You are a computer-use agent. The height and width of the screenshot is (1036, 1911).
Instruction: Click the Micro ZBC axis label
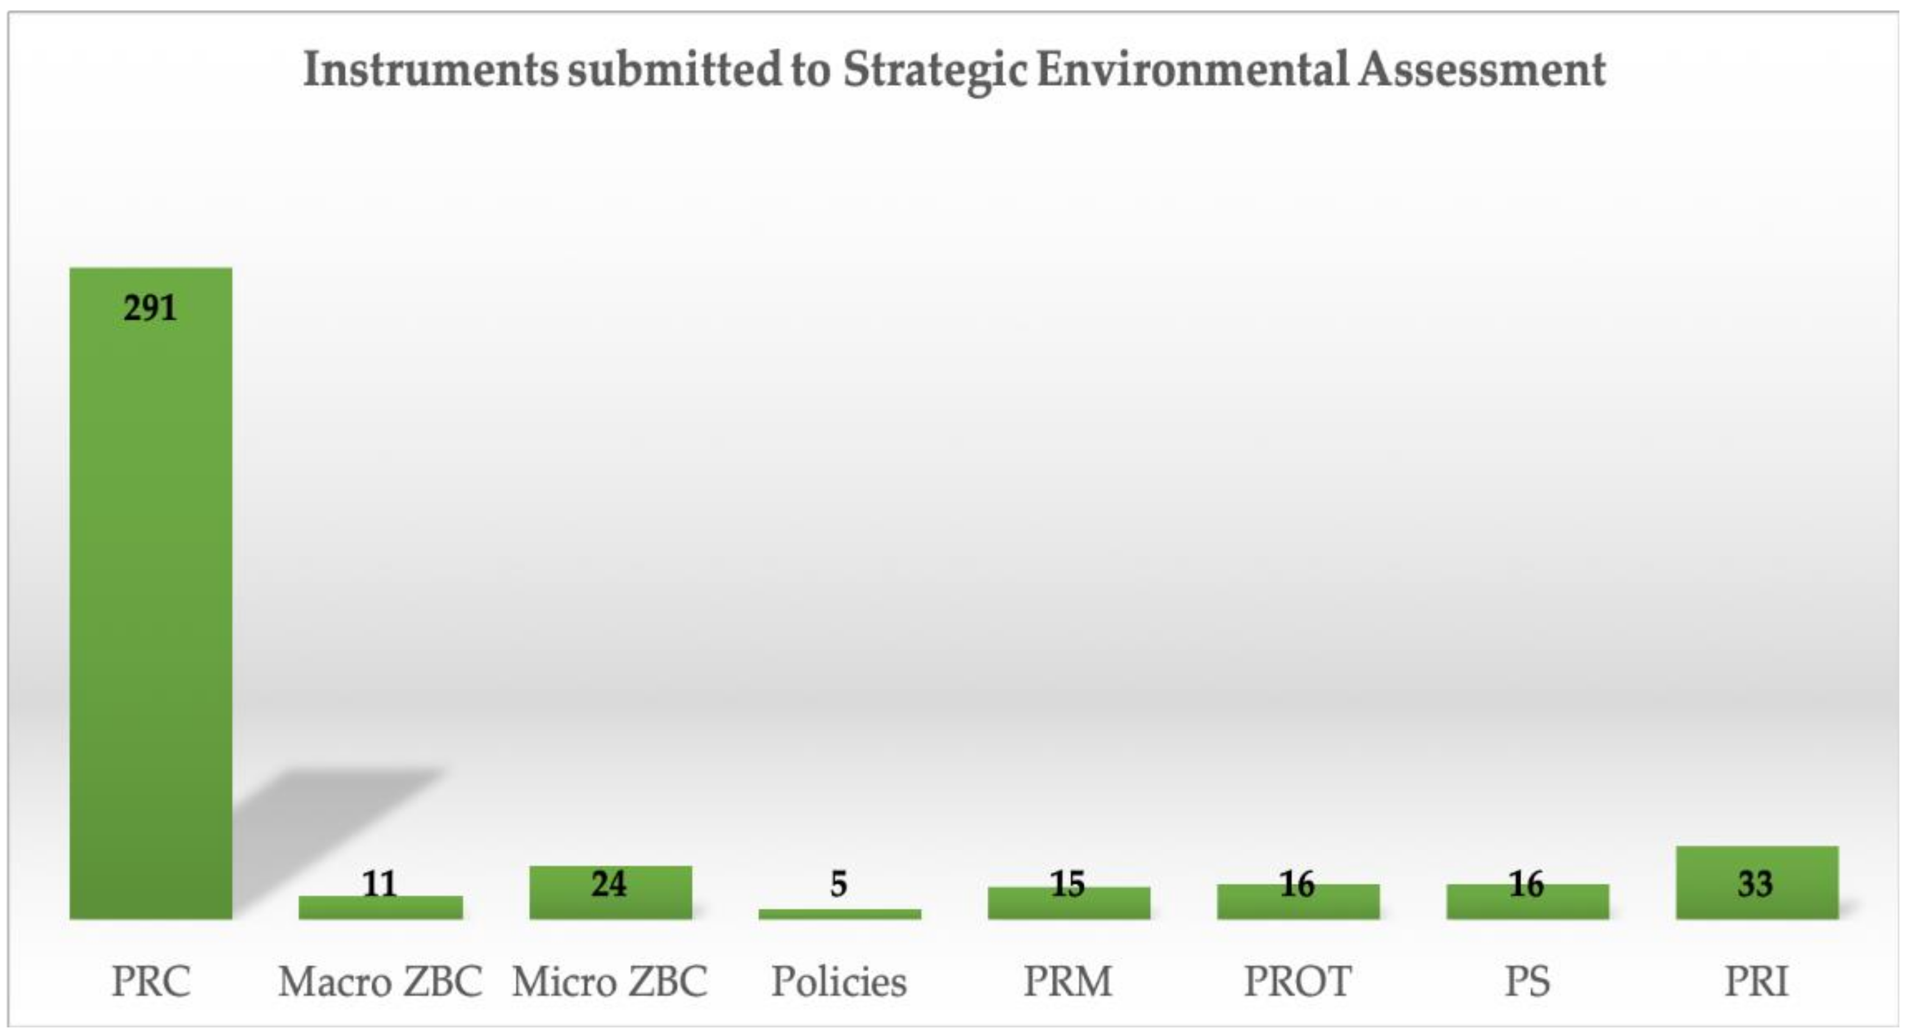(610, 981)
